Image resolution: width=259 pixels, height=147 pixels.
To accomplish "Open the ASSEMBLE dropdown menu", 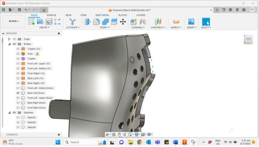I will coord(138,28).
